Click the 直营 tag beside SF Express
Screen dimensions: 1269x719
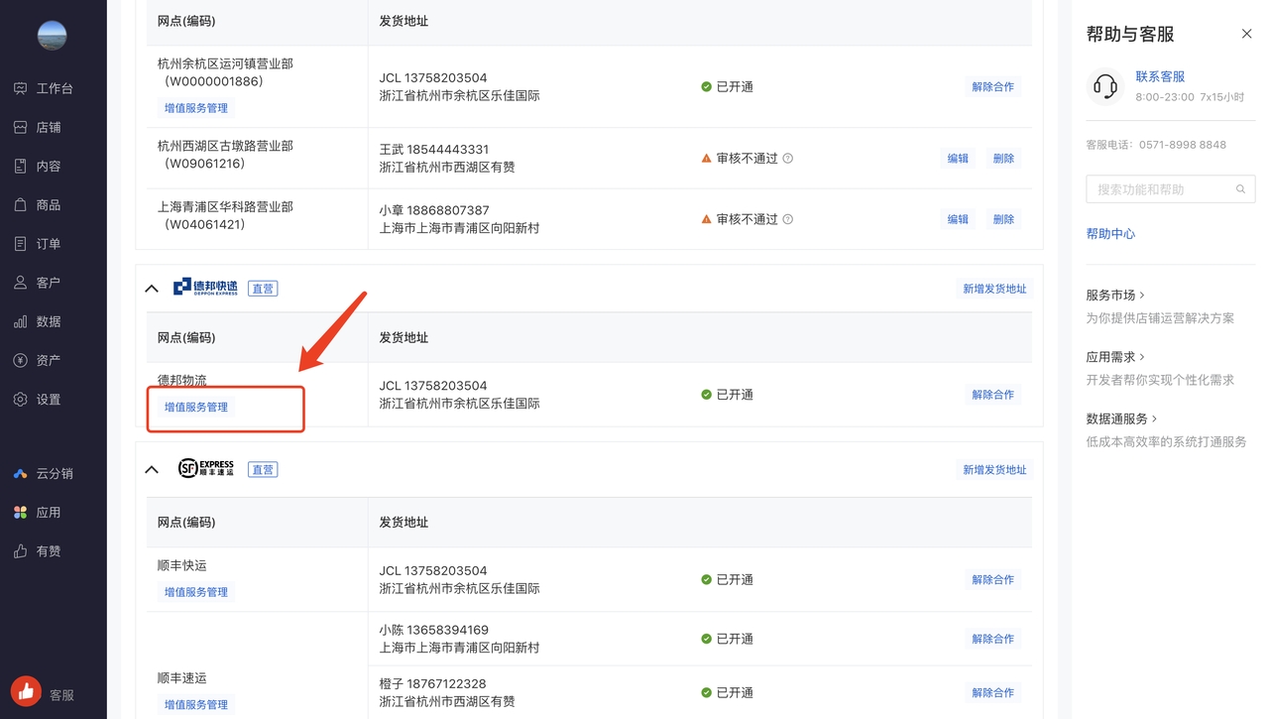click(x=263, y=469)
